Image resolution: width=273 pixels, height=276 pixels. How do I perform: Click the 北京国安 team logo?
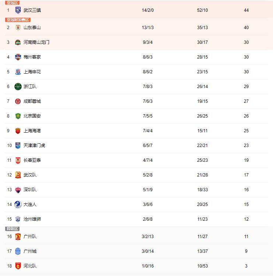point(18,116)
